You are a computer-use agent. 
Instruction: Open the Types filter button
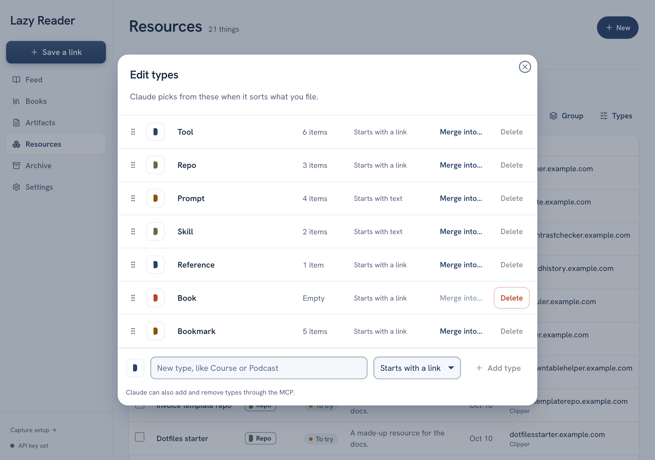pos(616,116)
